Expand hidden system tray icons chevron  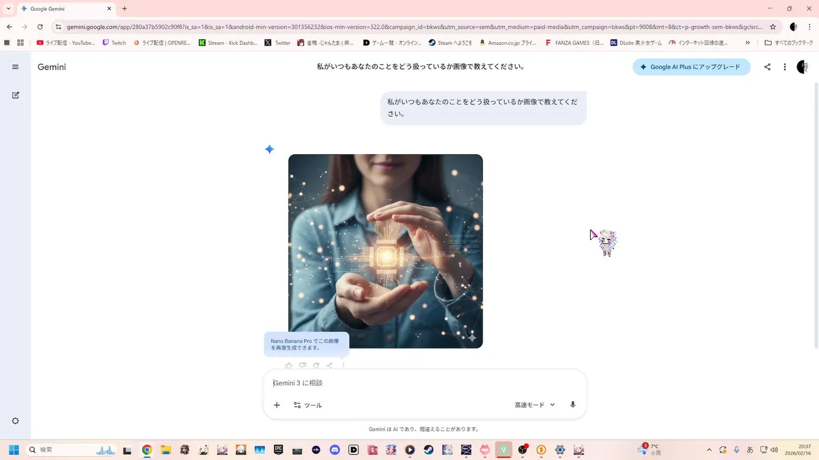click(x=709, y=450)
